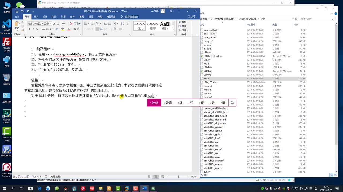Switch to the 审阅 ribbon tab
Viewport: 343px width, 192px height.
(81, 17)
